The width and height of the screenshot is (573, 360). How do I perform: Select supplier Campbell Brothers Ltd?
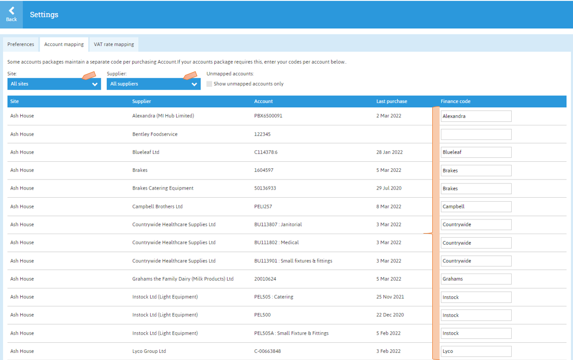click(157, 206)
